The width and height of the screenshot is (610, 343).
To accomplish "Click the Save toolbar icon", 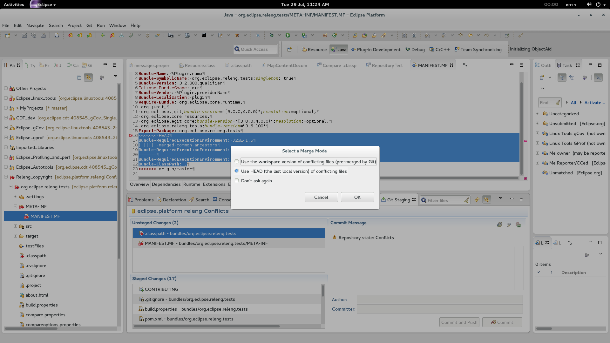I will [x=24, y=35].
